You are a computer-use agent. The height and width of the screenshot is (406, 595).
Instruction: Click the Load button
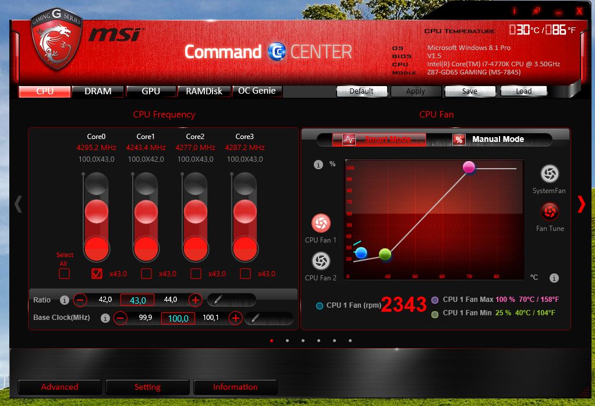pyautogui.click(x=523, y=91)
